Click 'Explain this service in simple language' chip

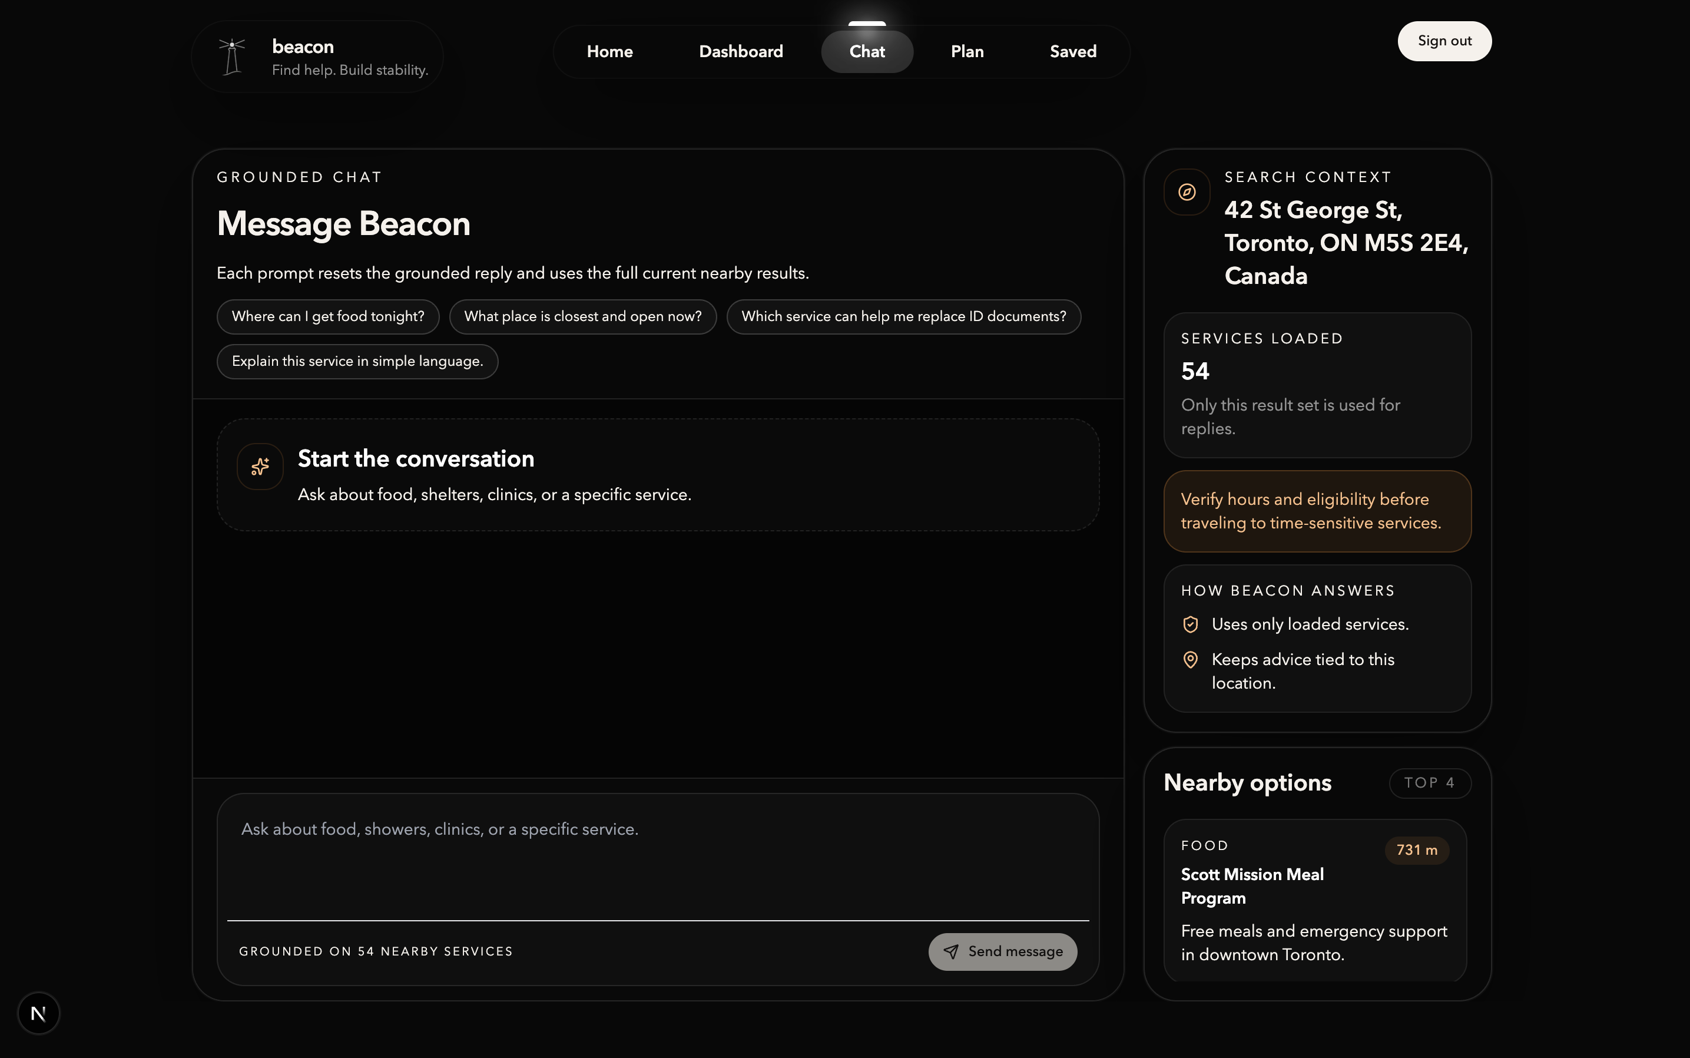[x=357, y=361]
